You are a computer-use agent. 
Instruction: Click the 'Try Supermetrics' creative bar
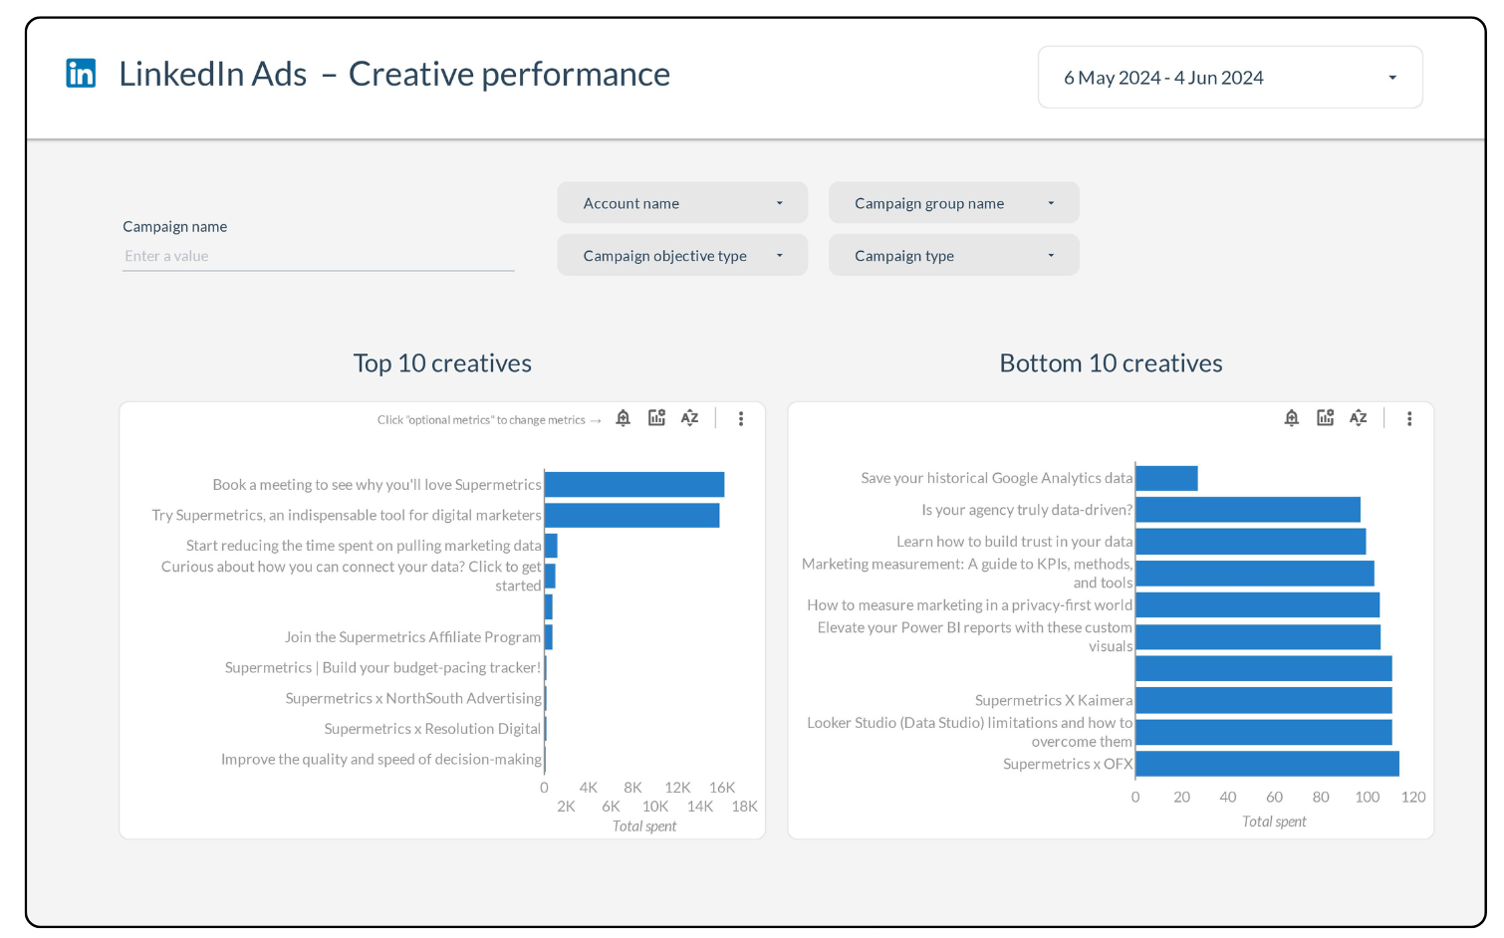coord(631,516)
